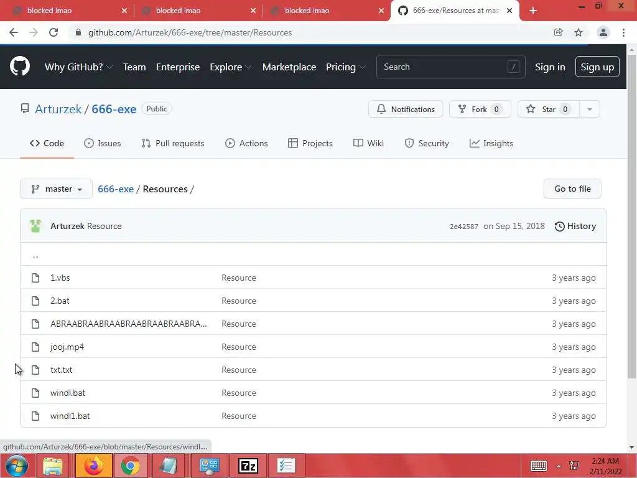Click the Team nav link
The image size is (637, 478).
click(134, 67)
